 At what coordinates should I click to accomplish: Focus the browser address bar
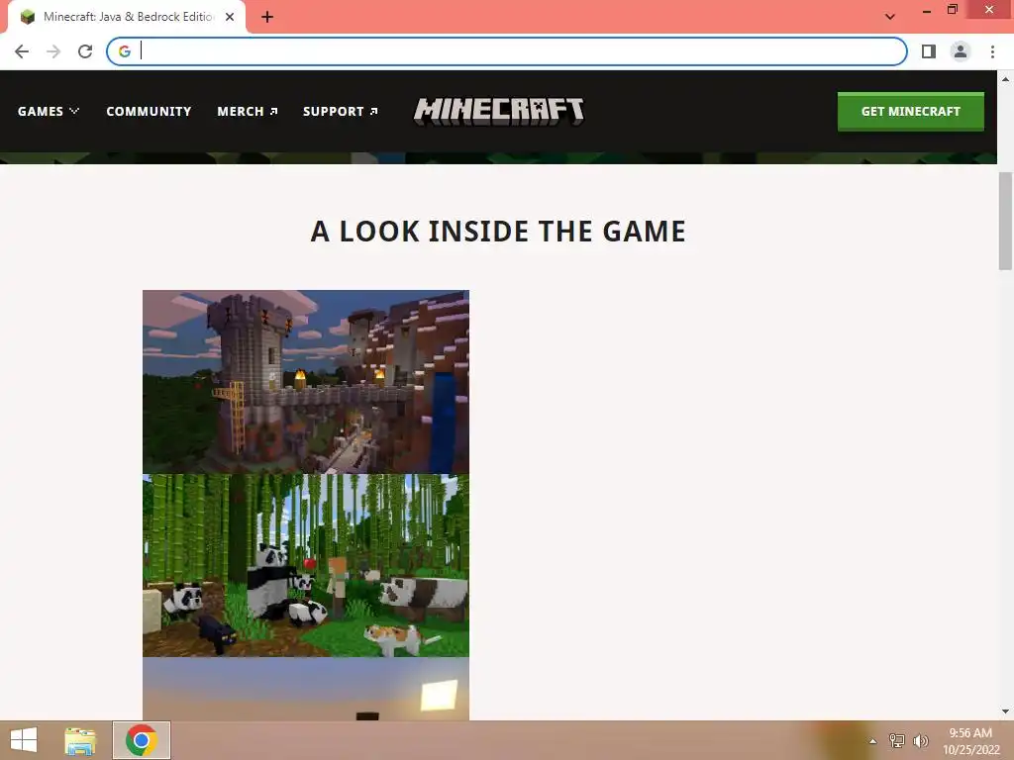pyautogui.click(x=506, y=51)
